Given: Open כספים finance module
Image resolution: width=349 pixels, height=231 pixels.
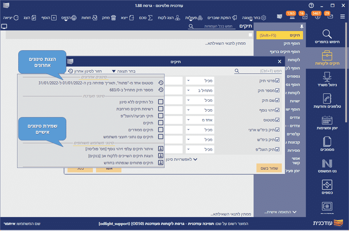Looking at the screenshot, I should 327,187.
